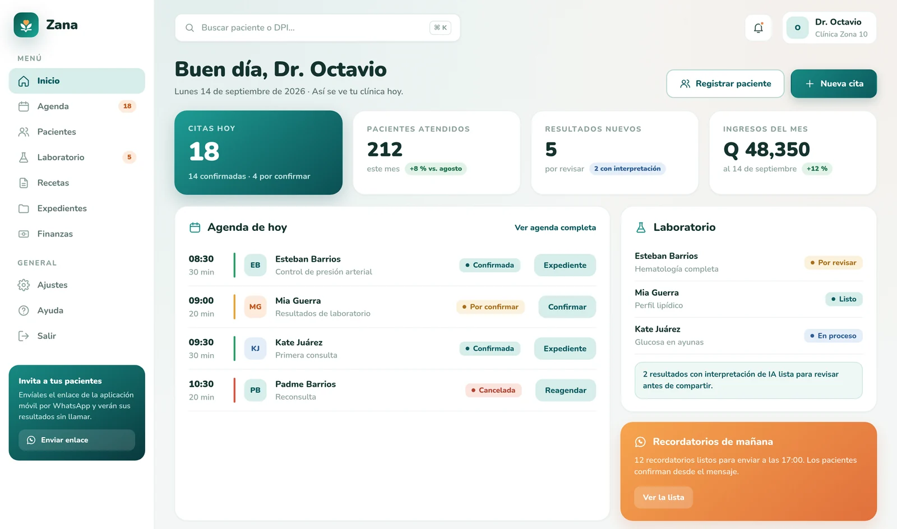The image size is (897, 529).
Task: Focus the Buscar paciente o DPI field
Action: tap(317, 27)
